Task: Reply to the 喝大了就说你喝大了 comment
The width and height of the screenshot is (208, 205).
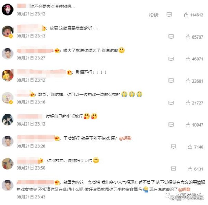Action: coord(171,59)
